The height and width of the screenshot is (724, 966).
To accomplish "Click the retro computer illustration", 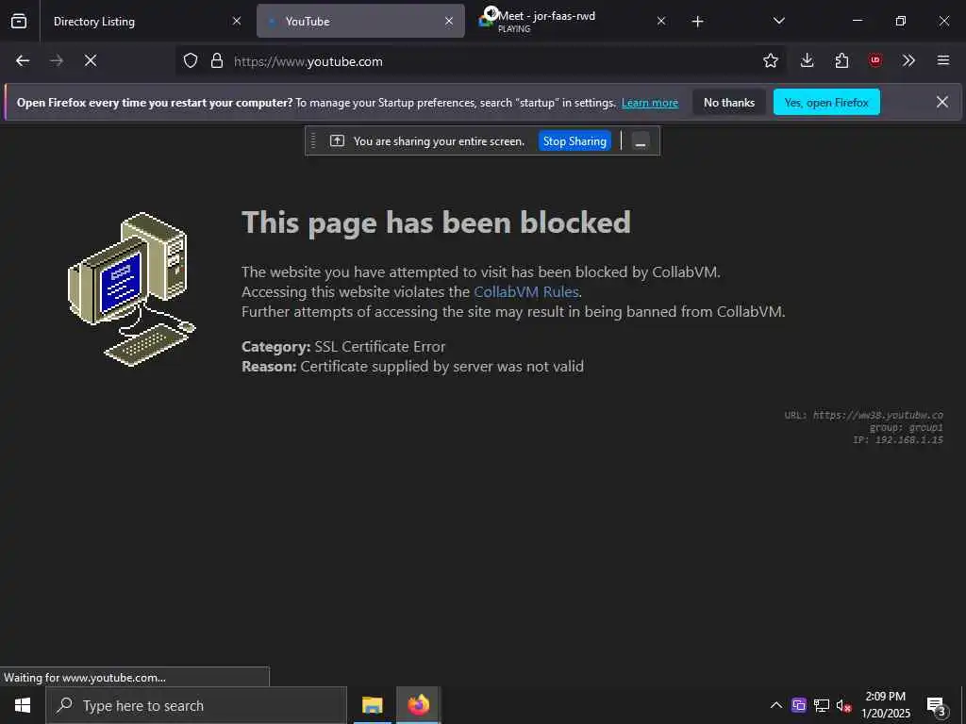I will [132, 289].
